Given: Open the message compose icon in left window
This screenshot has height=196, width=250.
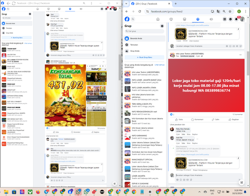Looking at the screenshot, I should [x=114, y=183].
